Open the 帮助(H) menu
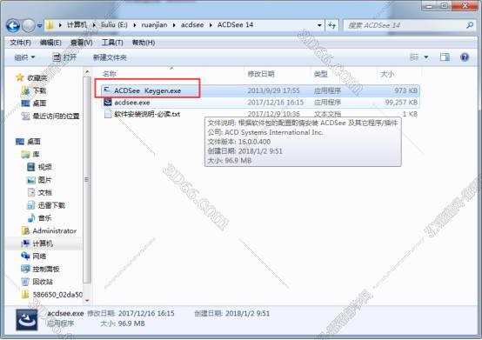The height and width of the screenshot is (340, 482). coord(144,43)
